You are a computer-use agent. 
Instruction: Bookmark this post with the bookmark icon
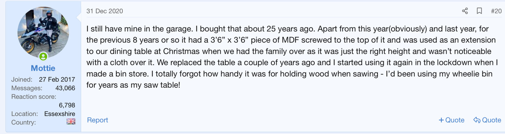[479, 11]
